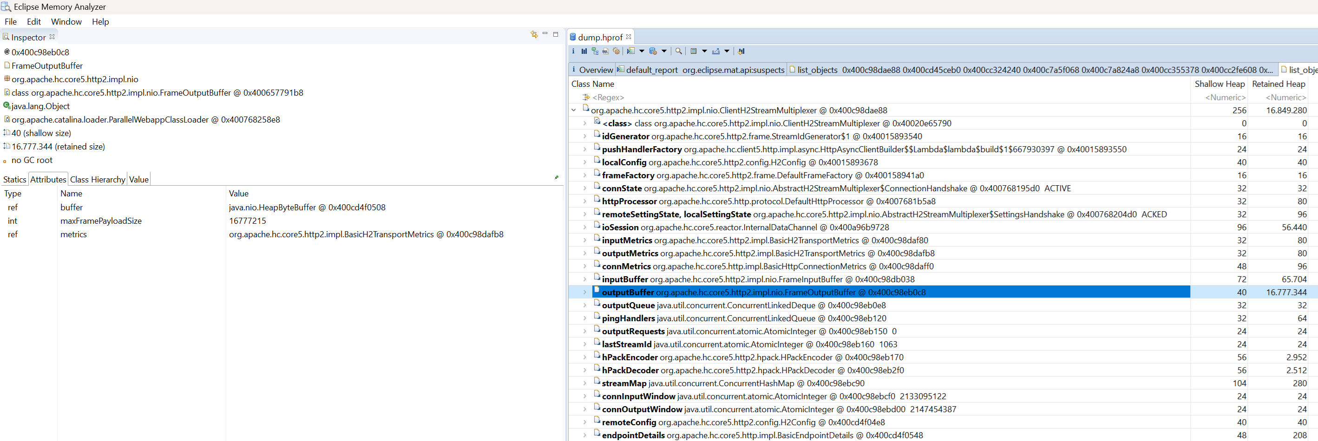This screenshot has height=441, width=1318.
Task: Click the compare histogram icon with yellow arrow
Action: tap(741, 51)
